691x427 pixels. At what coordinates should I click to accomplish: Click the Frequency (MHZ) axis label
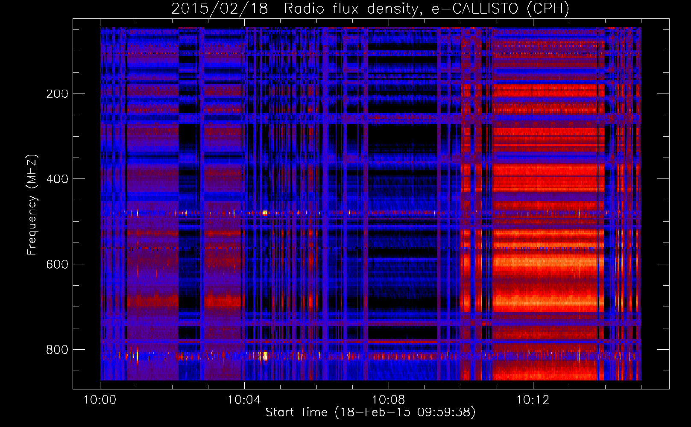32,205
